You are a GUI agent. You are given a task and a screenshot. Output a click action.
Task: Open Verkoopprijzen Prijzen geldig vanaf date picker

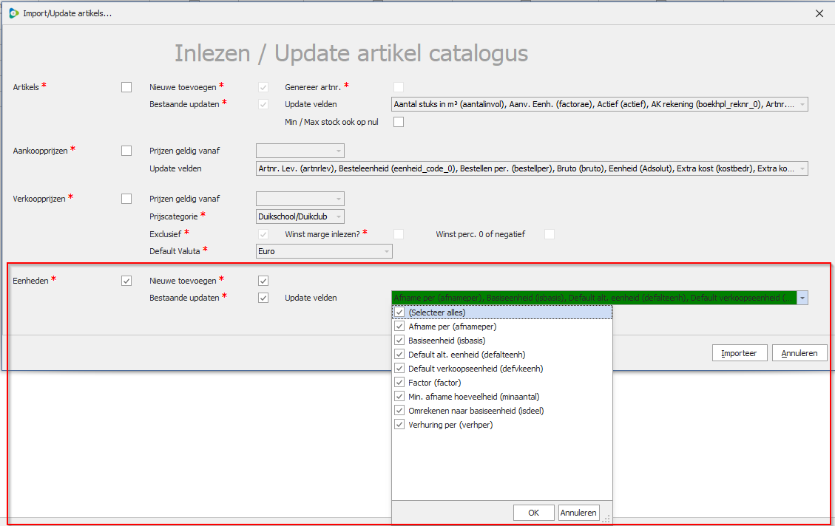(x=300, y=199)
